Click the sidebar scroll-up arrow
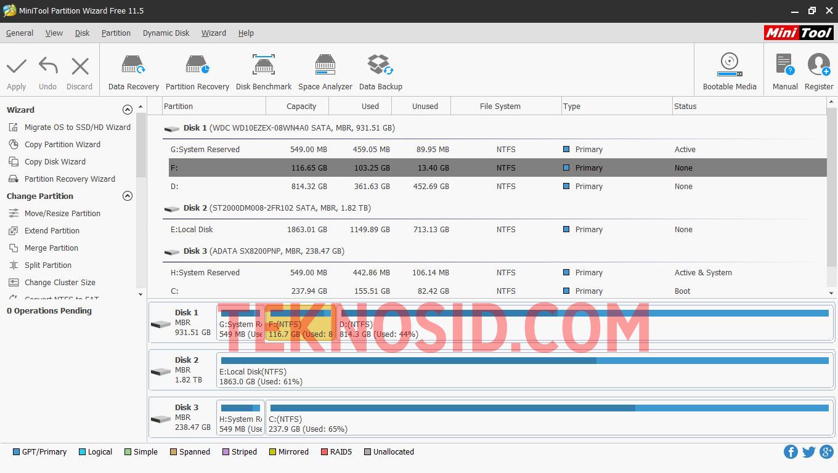Viewport: 838px width, 473px height. tap(140, 107)
